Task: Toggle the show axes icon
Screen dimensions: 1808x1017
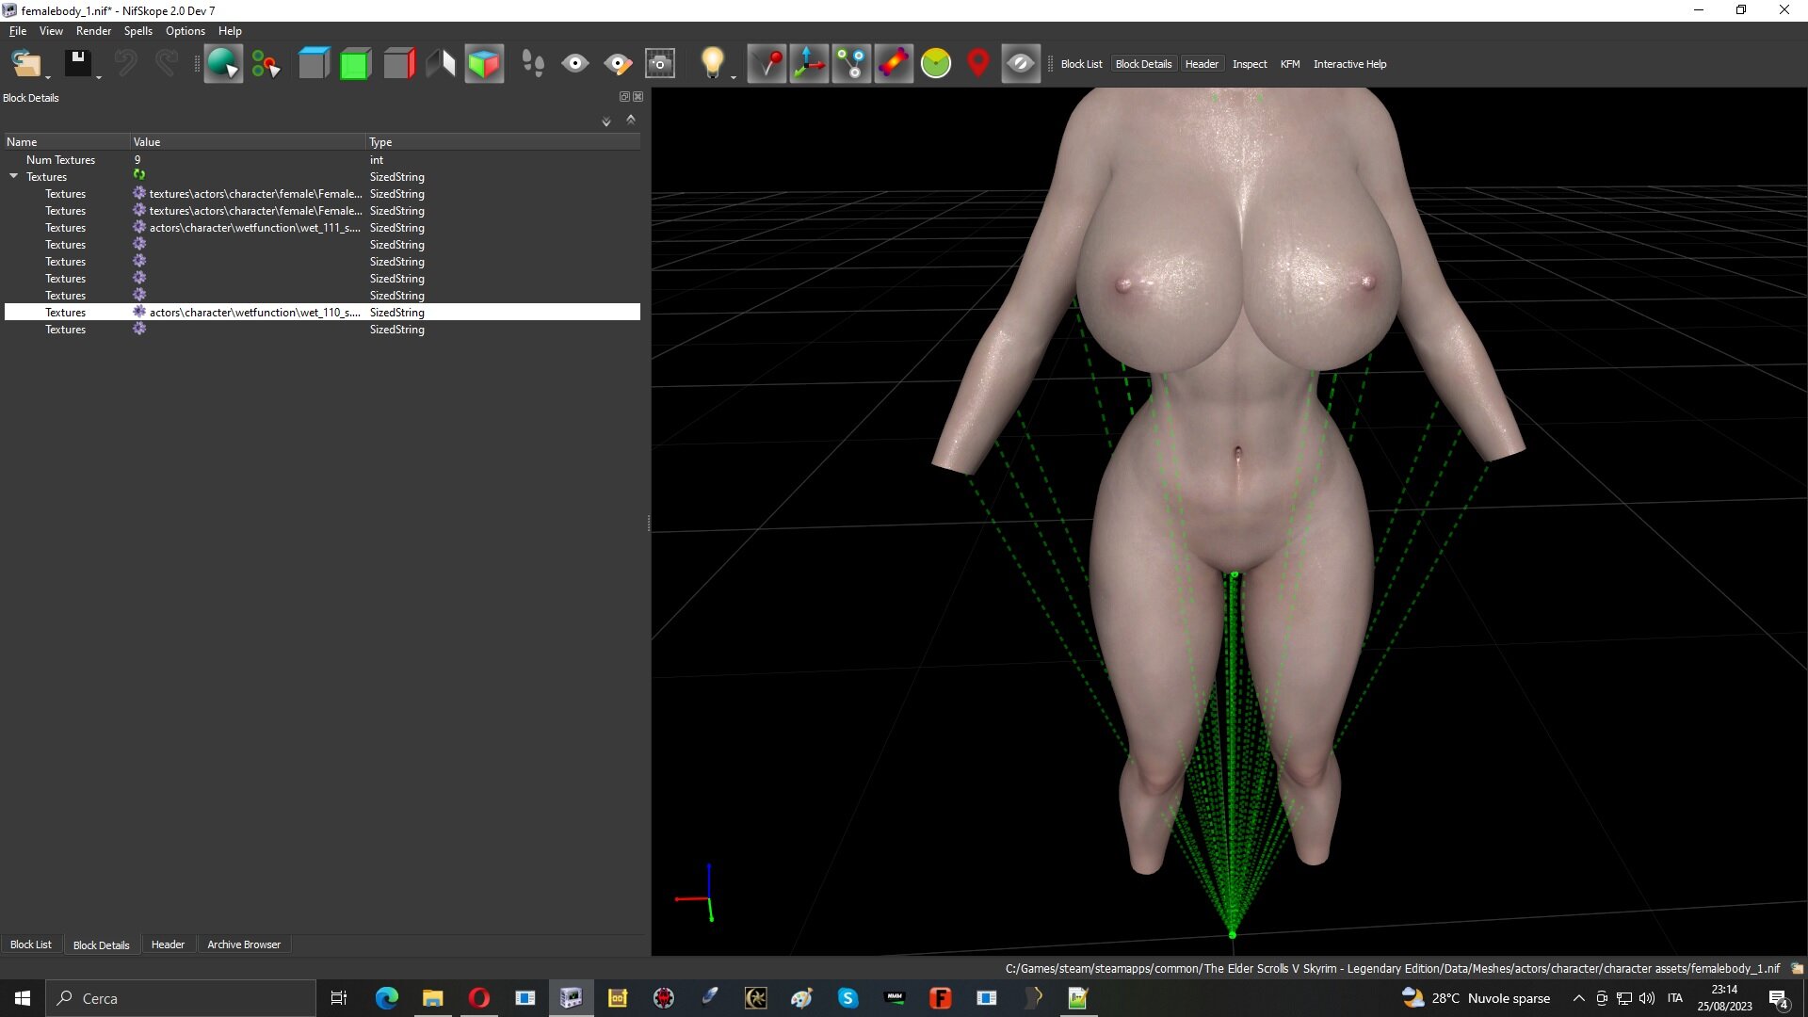Action: click(x=809, y=64)
